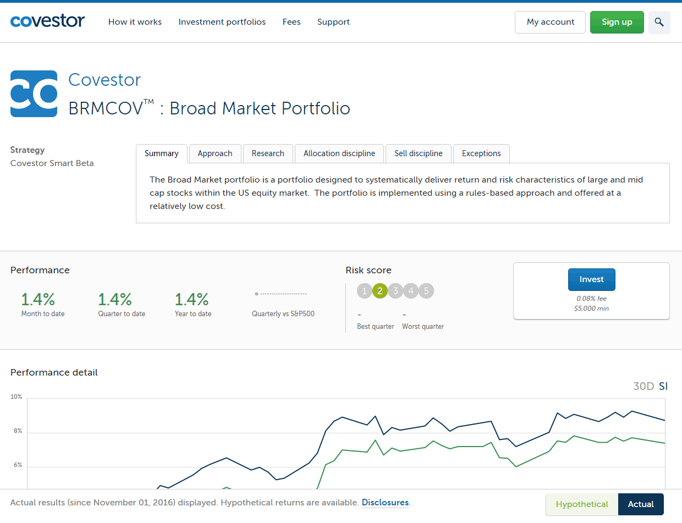Select risk score circle 3

395,291
